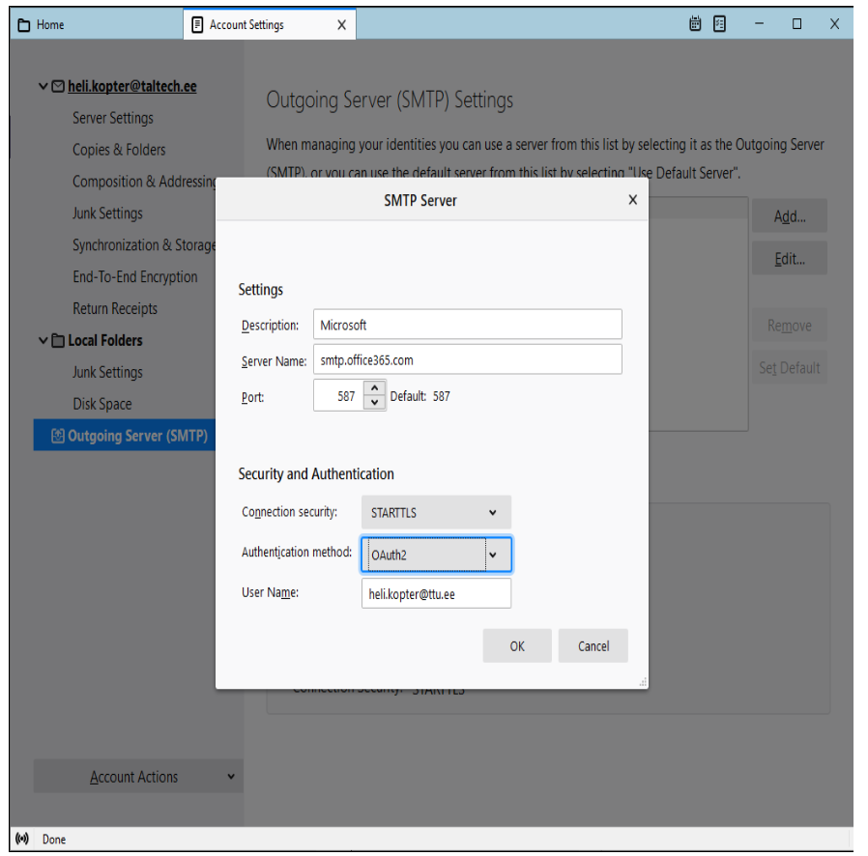Click the User Name field
Screen dimensions: 868x856
436,594
